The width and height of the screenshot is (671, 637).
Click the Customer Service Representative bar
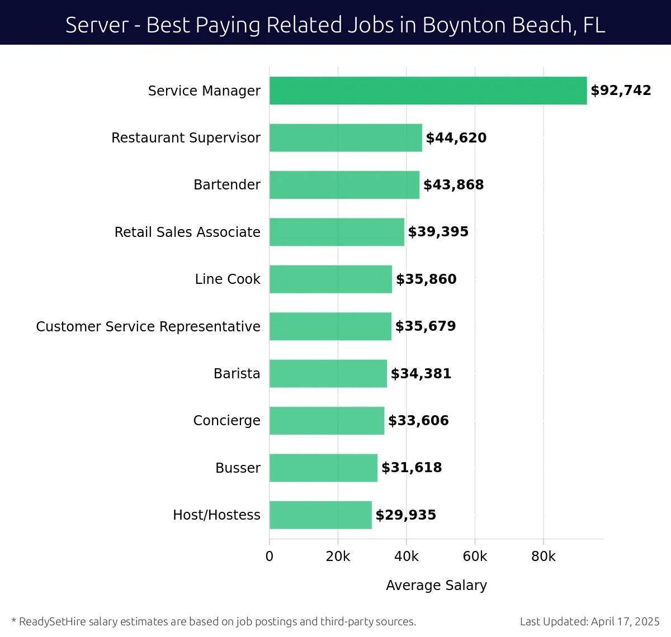click(x=330, y=326)
